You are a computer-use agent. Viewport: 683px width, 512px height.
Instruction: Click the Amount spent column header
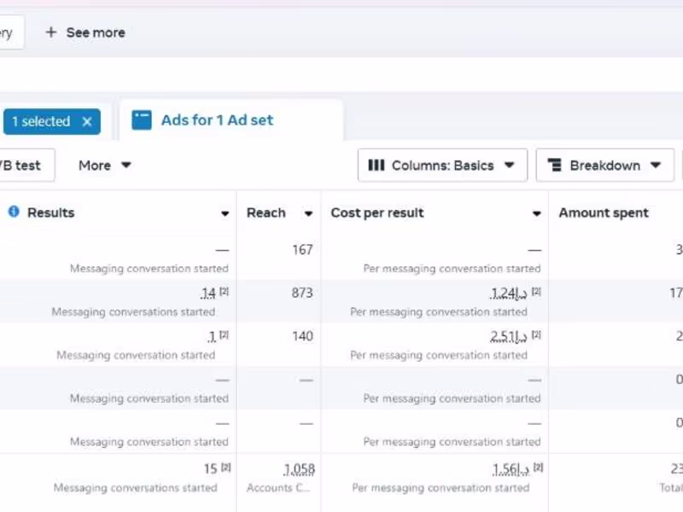click(603, 212)
